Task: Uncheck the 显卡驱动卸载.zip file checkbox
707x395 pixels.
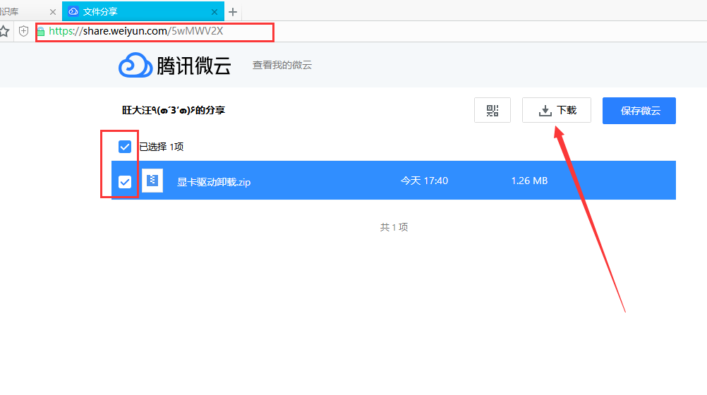Action: click(125, 182)
